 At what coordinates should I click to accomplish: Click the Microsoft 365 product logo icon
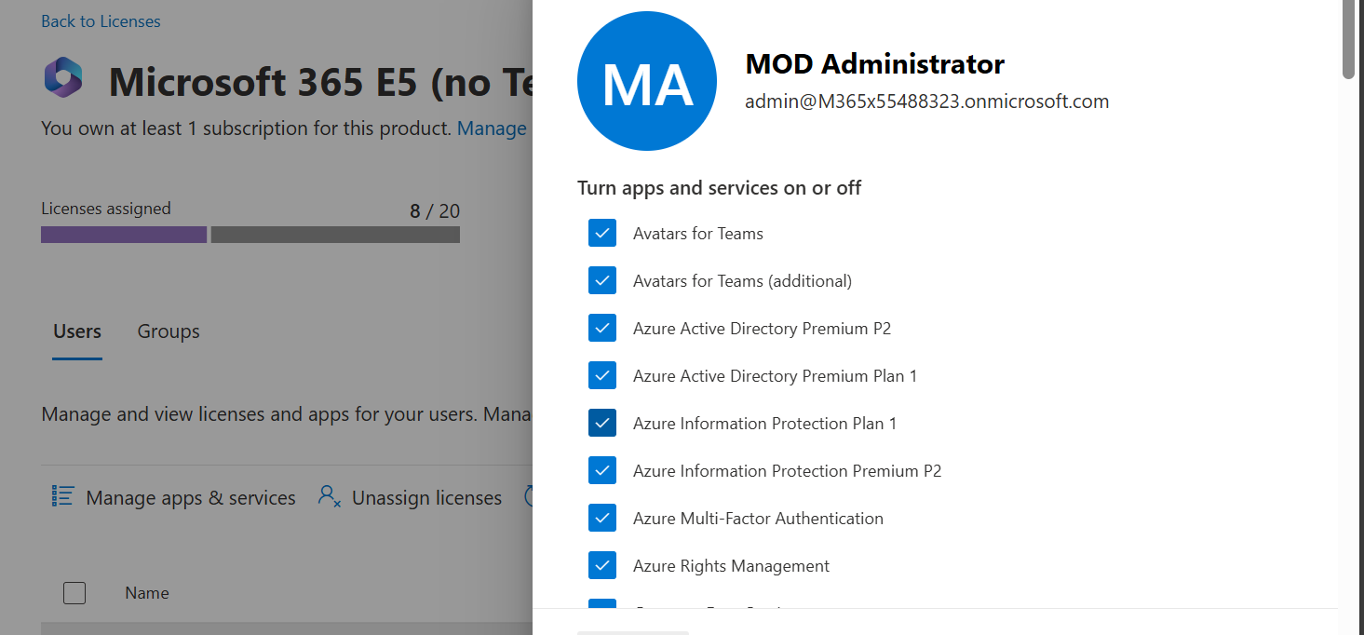coord(63,76)
